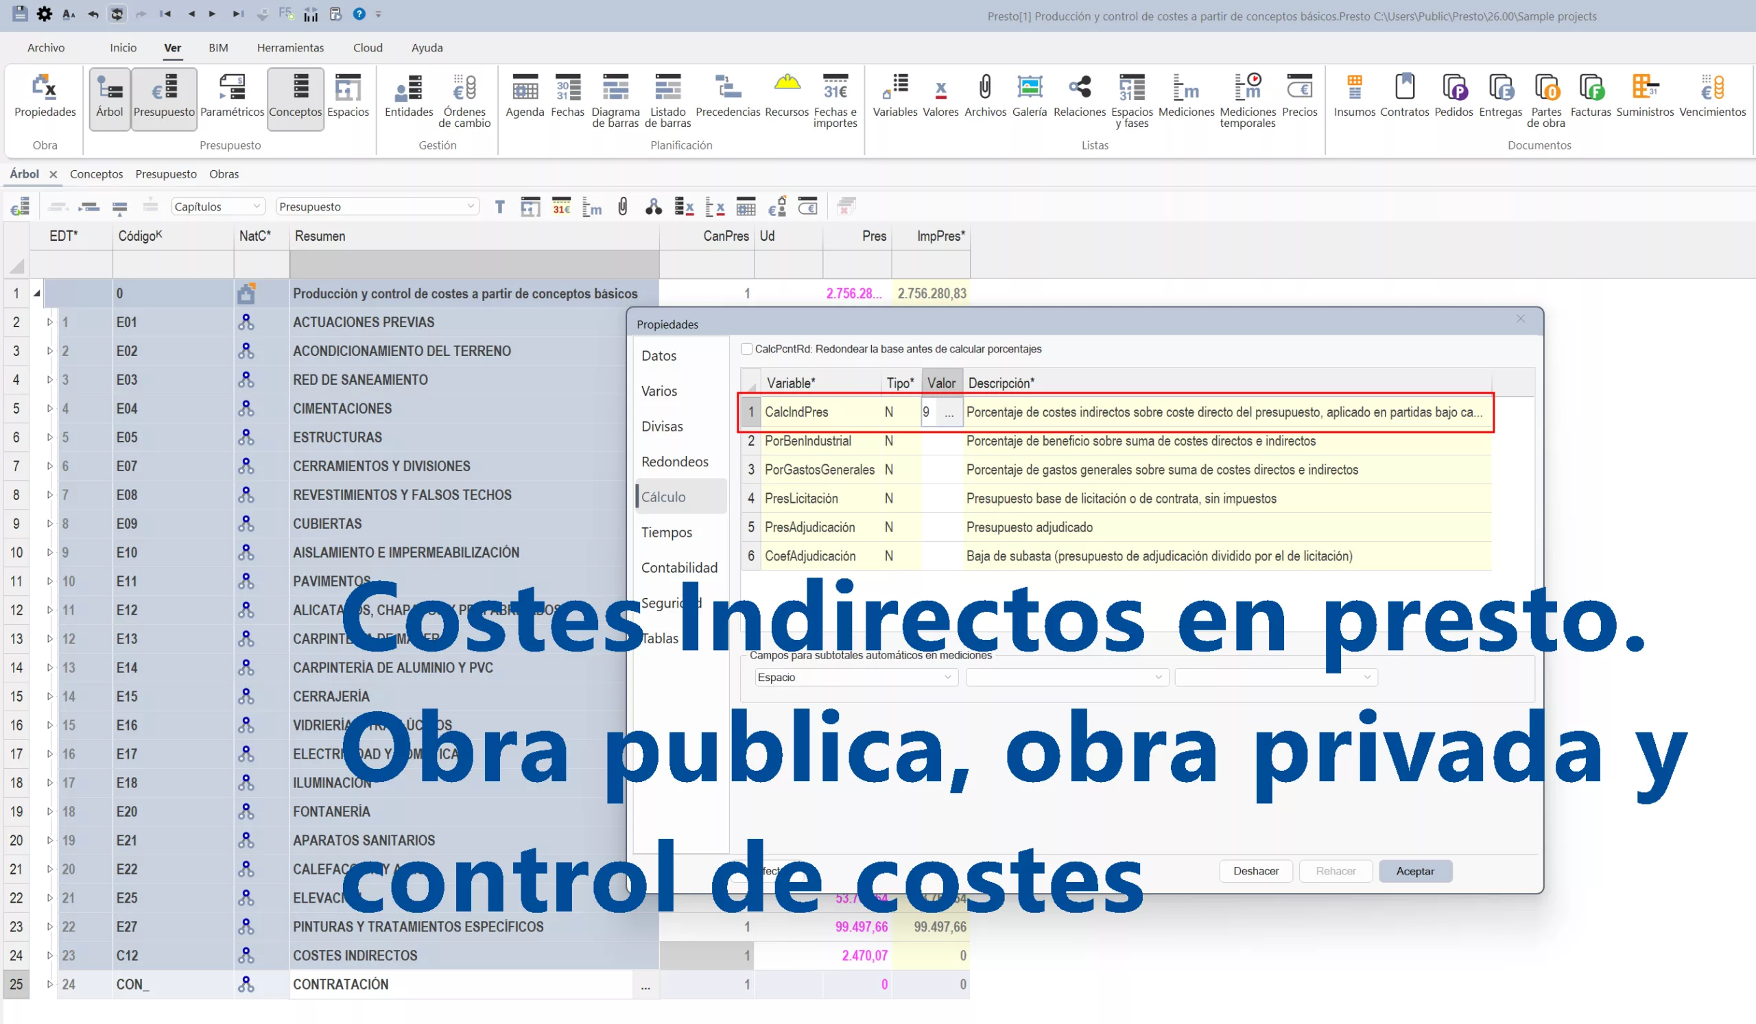
Task: Switch to the Conceptos window tab
Action: pos(96,174)
